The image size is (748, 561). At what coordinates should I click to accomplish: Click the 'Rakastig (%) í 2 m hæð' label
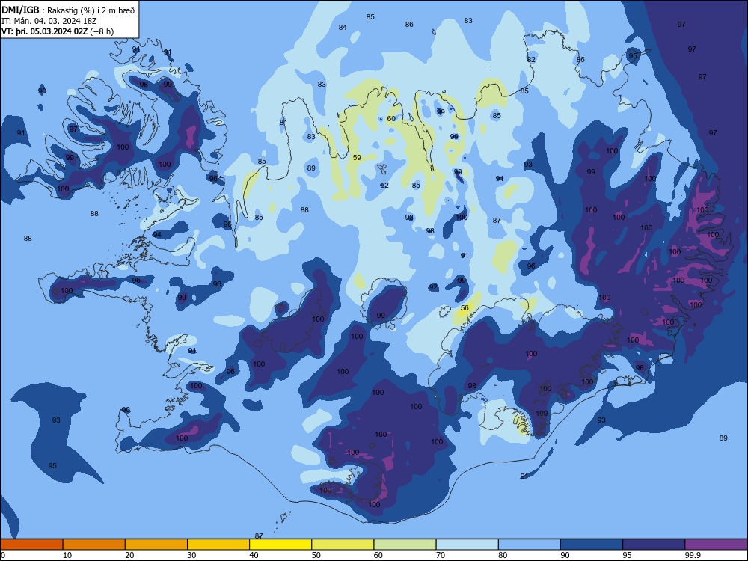(91, 10)
